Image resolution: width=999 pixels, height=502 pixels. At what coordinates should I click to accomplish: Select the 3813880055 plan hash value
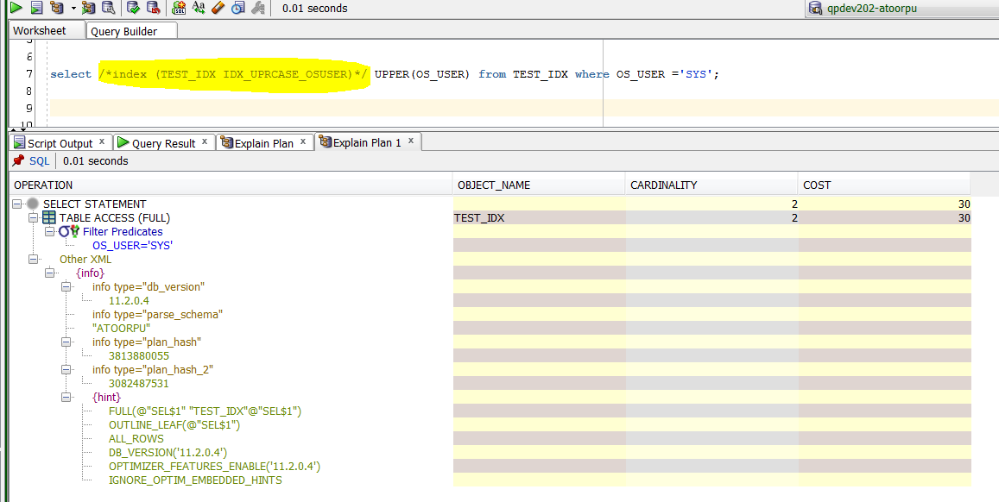pyautogui.click(x=139, y=356)
